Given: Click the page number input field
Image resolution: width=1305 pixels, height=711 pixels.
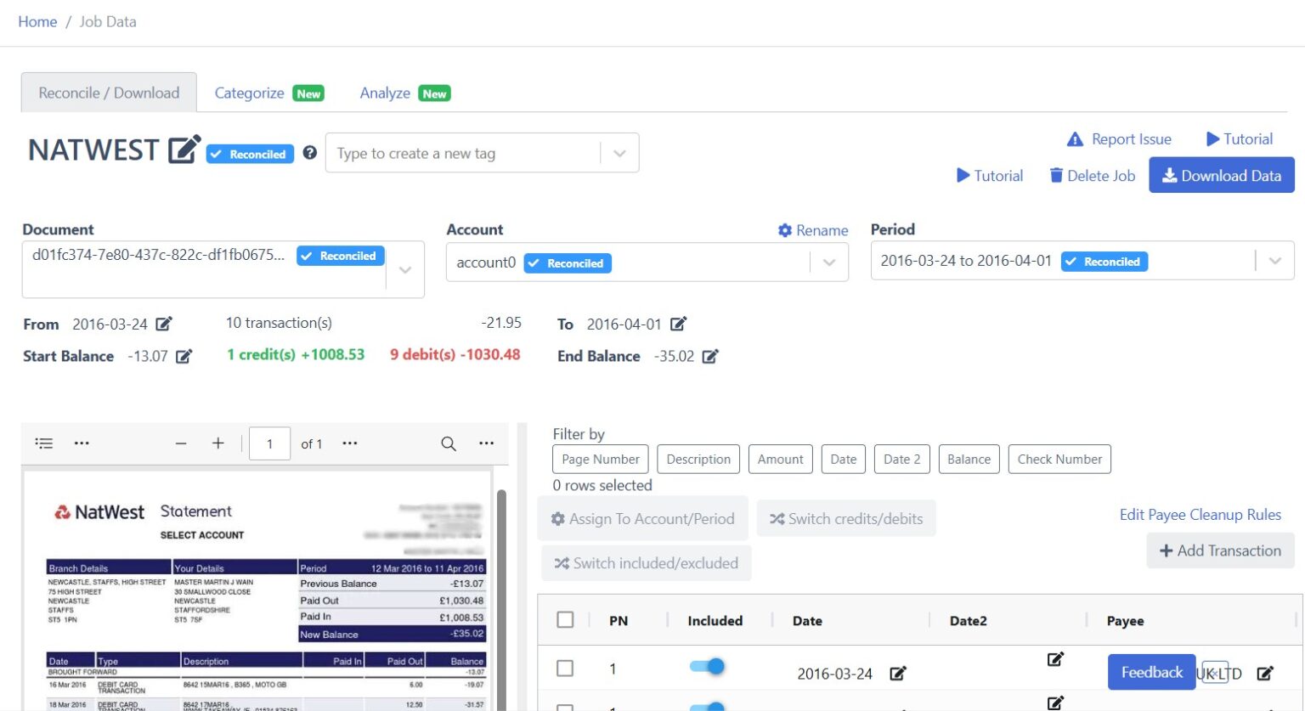Looking at the screenshot, I should click(x=269, y=443).
